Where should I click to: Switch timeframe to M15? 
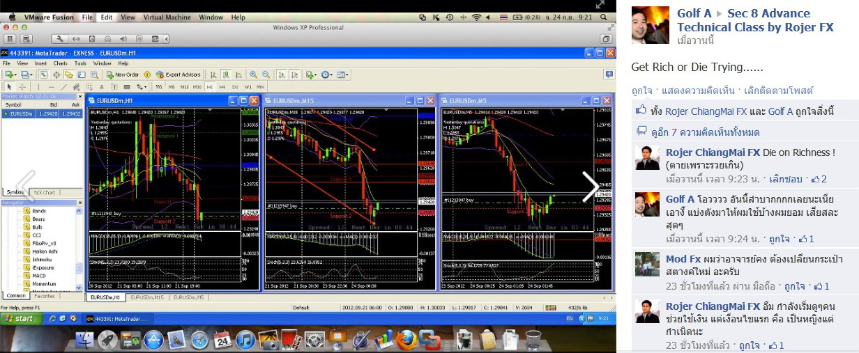[185, 87]
